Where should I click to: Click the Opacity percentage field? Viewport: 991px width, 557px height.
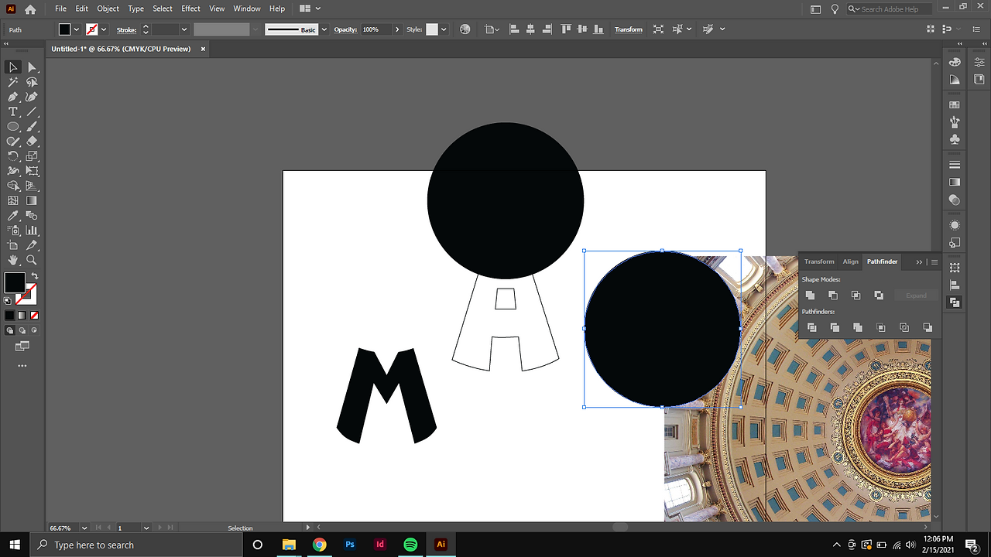click(x=375, y=29)
